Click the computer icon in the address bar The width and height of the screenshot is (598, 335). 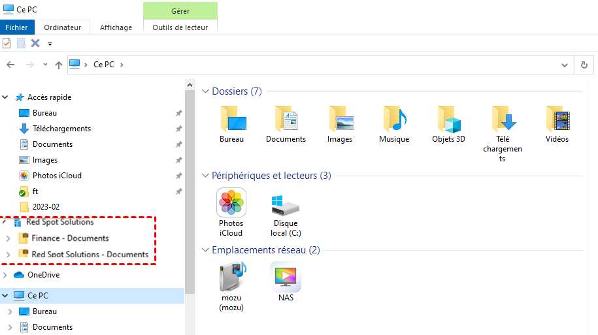click(75, 64)
